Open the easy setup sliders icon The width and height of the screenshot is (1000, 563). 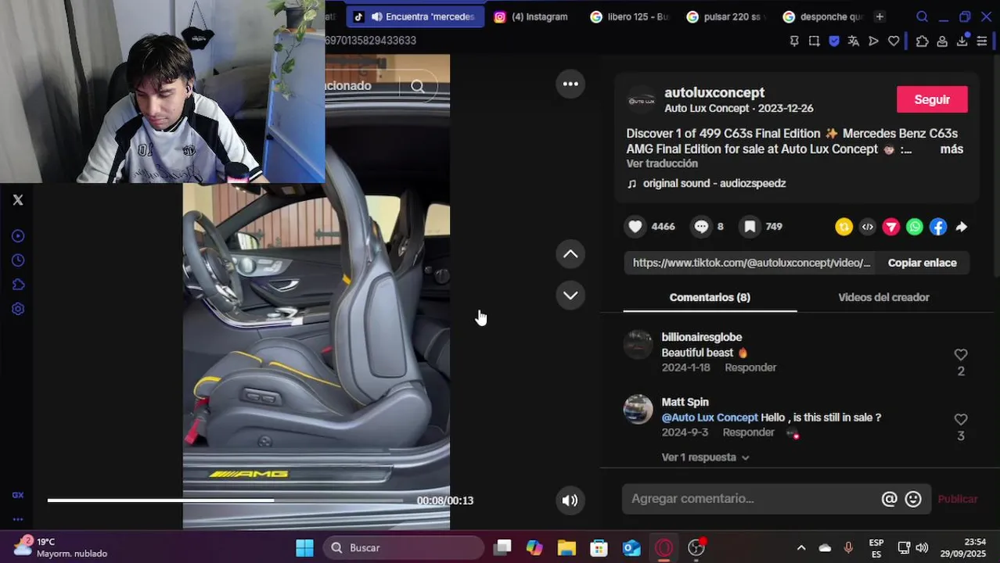point(982,41)
